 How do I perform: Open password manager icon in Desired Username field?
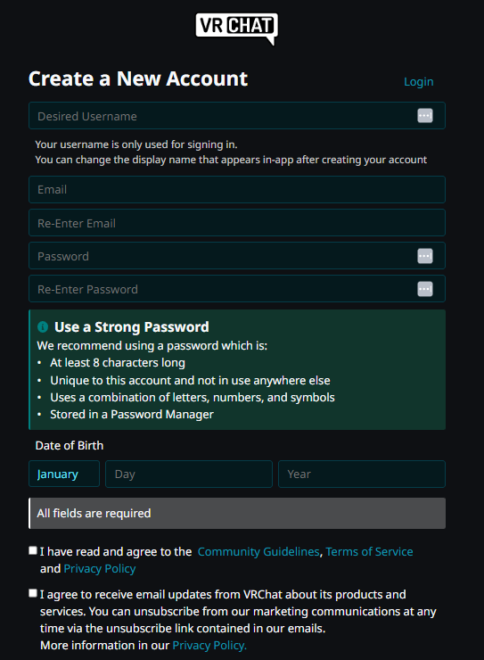click(x=424, y=115)
